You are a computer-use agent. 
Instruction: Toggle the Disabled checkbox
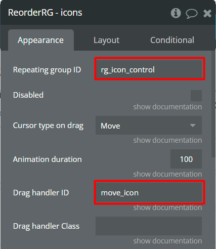tap(196, 96)
